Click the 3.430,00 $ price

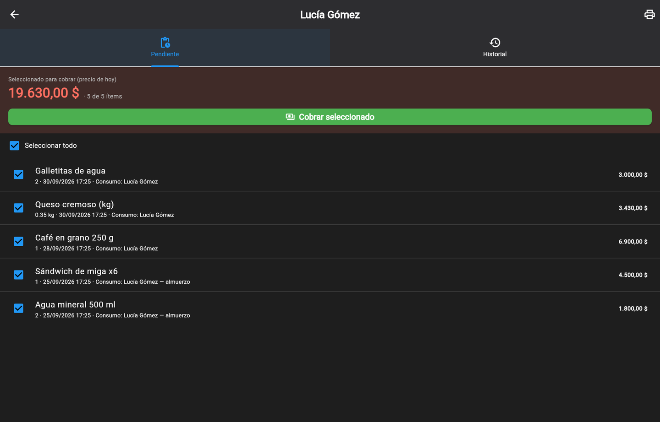pos(633,208)
